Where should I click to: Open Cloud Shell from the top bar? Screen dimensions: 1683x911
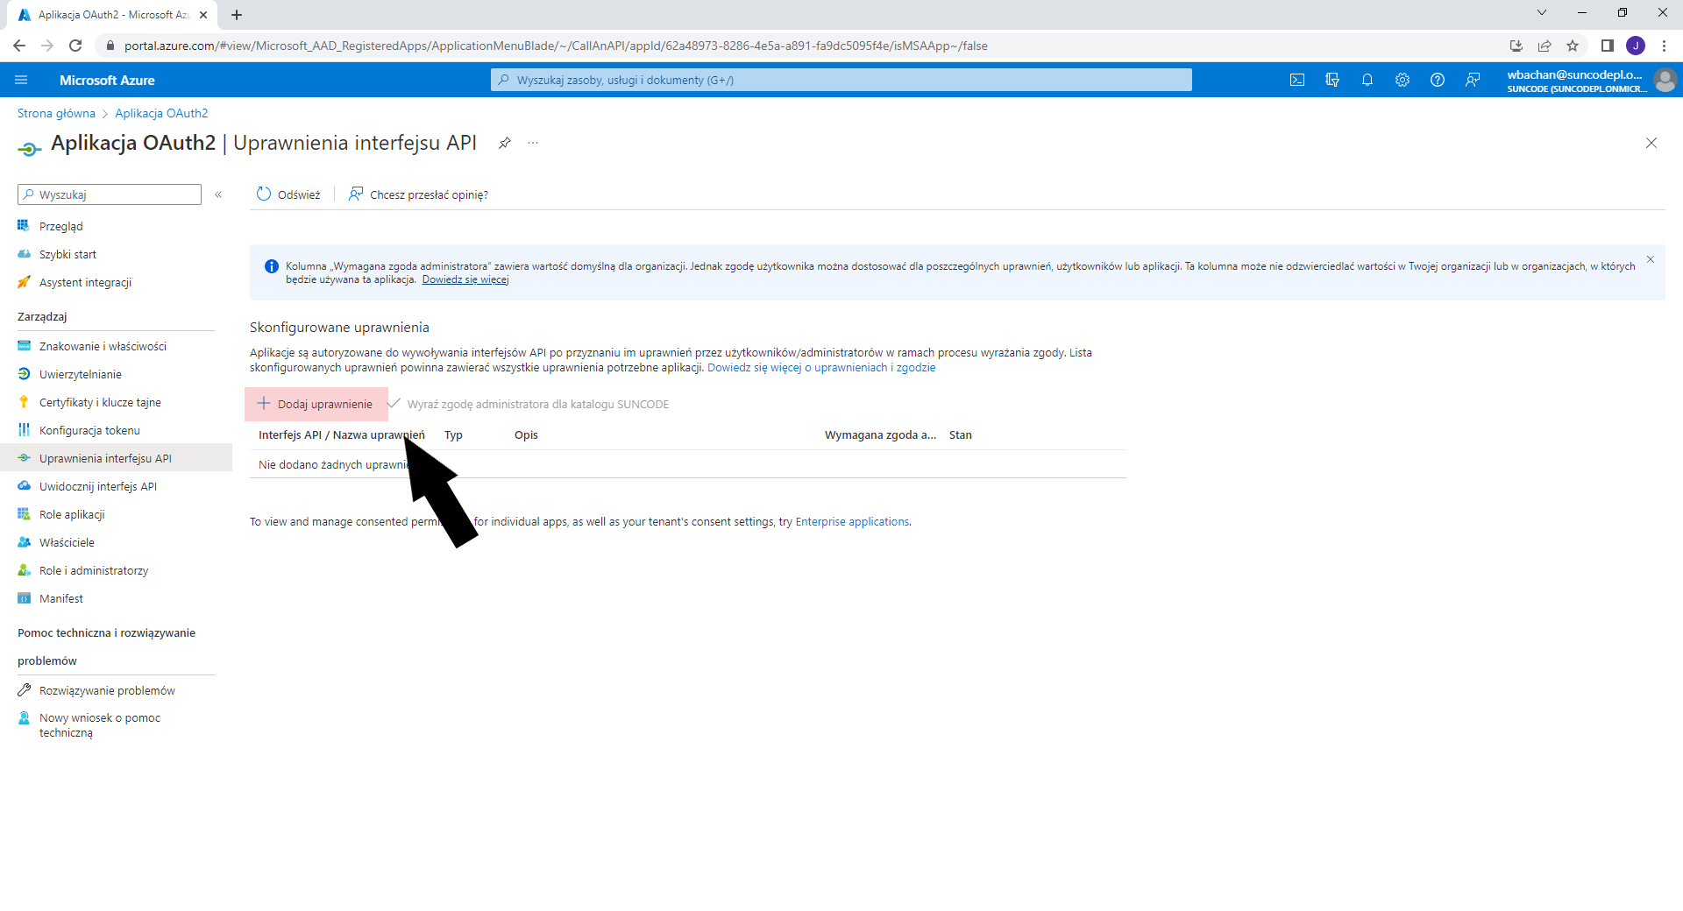click(1297, 80)
